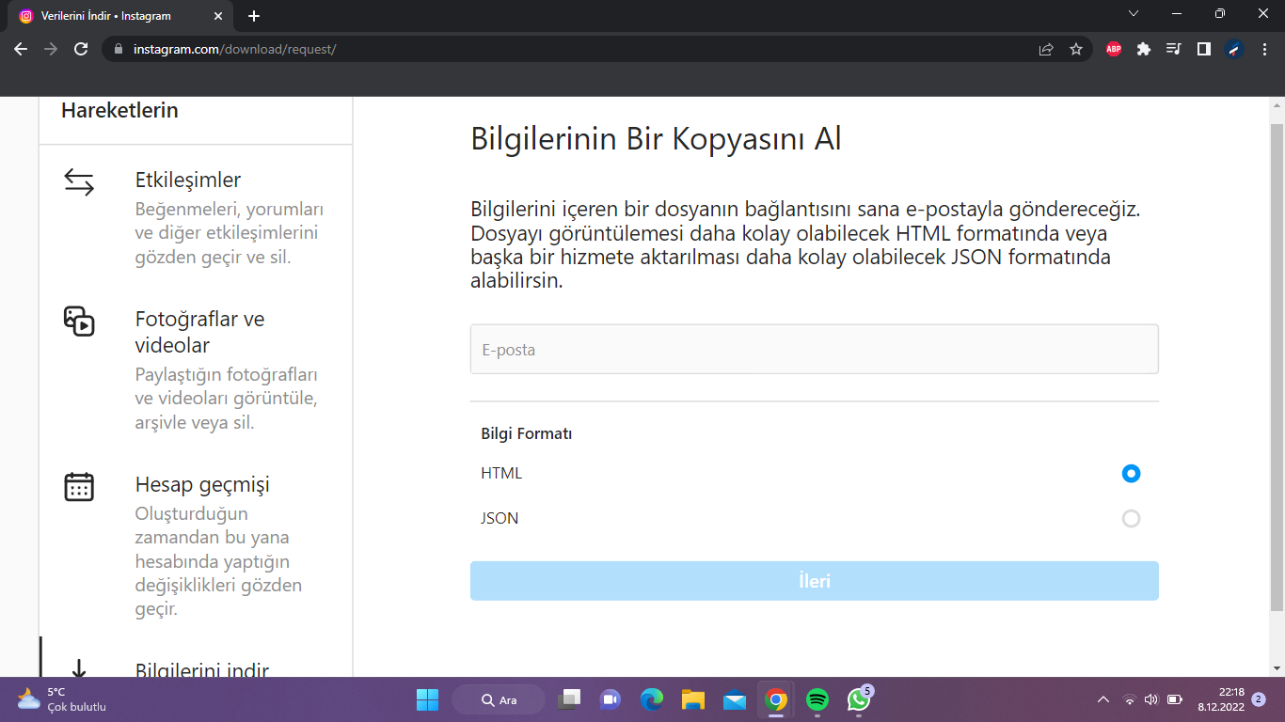Open the Hesap geçmişi section
Screen dimensions: 1285x722
(196, 545)
